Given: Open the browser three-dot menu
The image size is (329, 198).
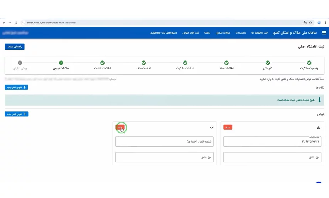Looking at the screenshot, I should [325, 23].
